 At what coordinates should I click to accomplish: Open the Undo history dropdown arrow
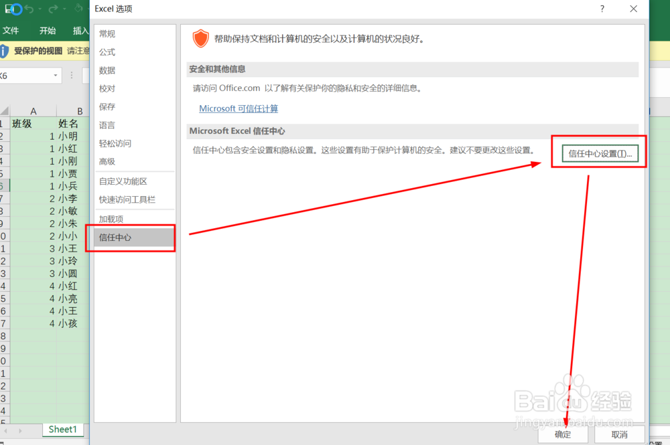(x=40, y=9)
